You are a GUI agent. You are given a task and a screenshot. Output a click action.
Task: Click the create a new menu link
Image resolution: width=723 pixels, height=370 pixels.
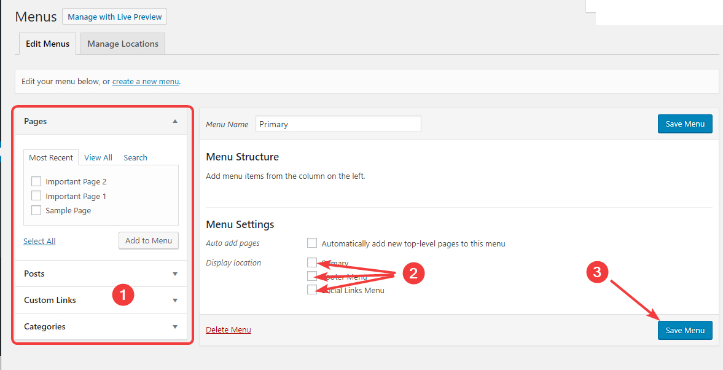point(146,81)
